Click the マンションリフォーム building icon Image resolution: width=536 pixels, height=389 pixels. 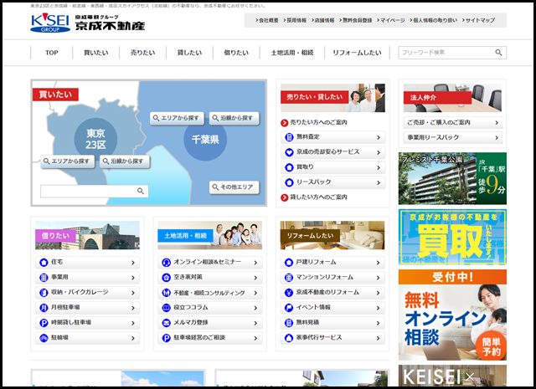click(289, 278)
